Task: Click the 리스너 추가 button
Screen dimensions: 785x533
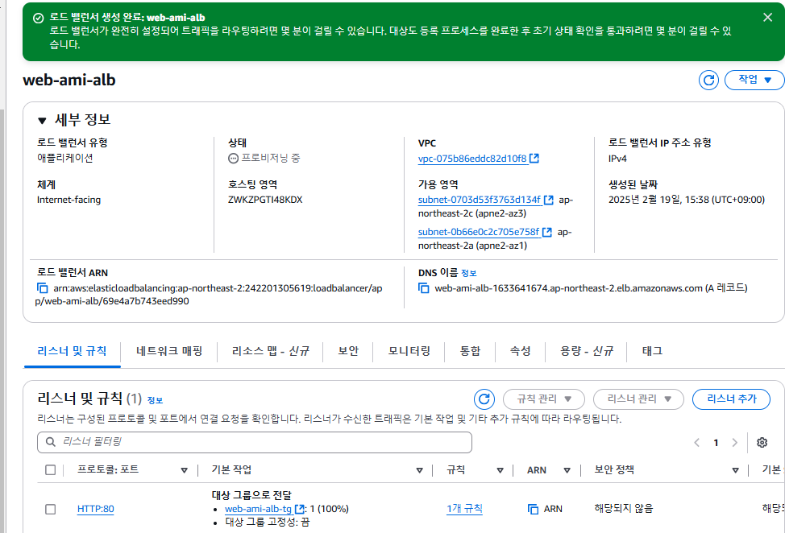Action: [731, 399]
